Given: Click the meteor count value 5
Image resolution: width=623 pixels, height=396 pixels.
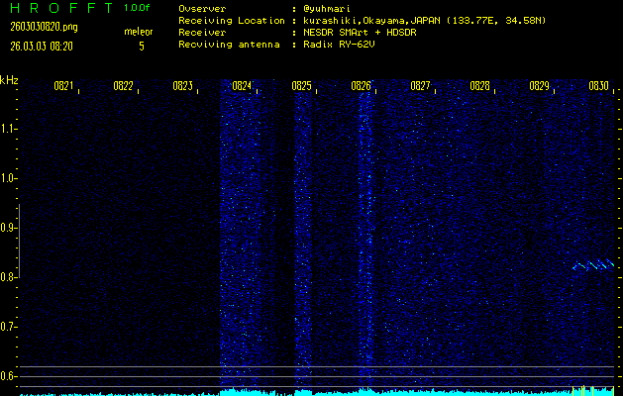Looking at the screenshot, I should 142,47.
